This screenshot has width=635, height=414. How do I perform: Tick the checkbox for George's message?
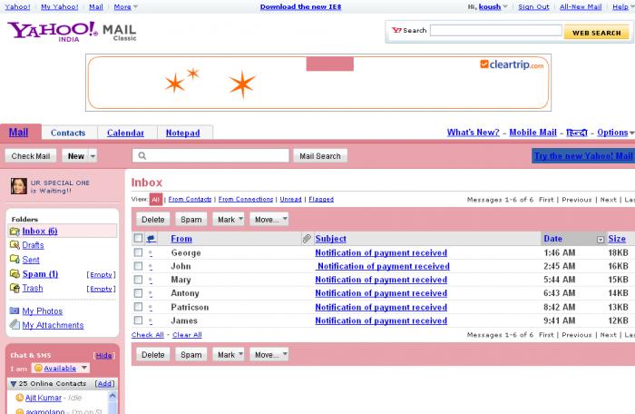pyautogui.click(x=138, y=252)
